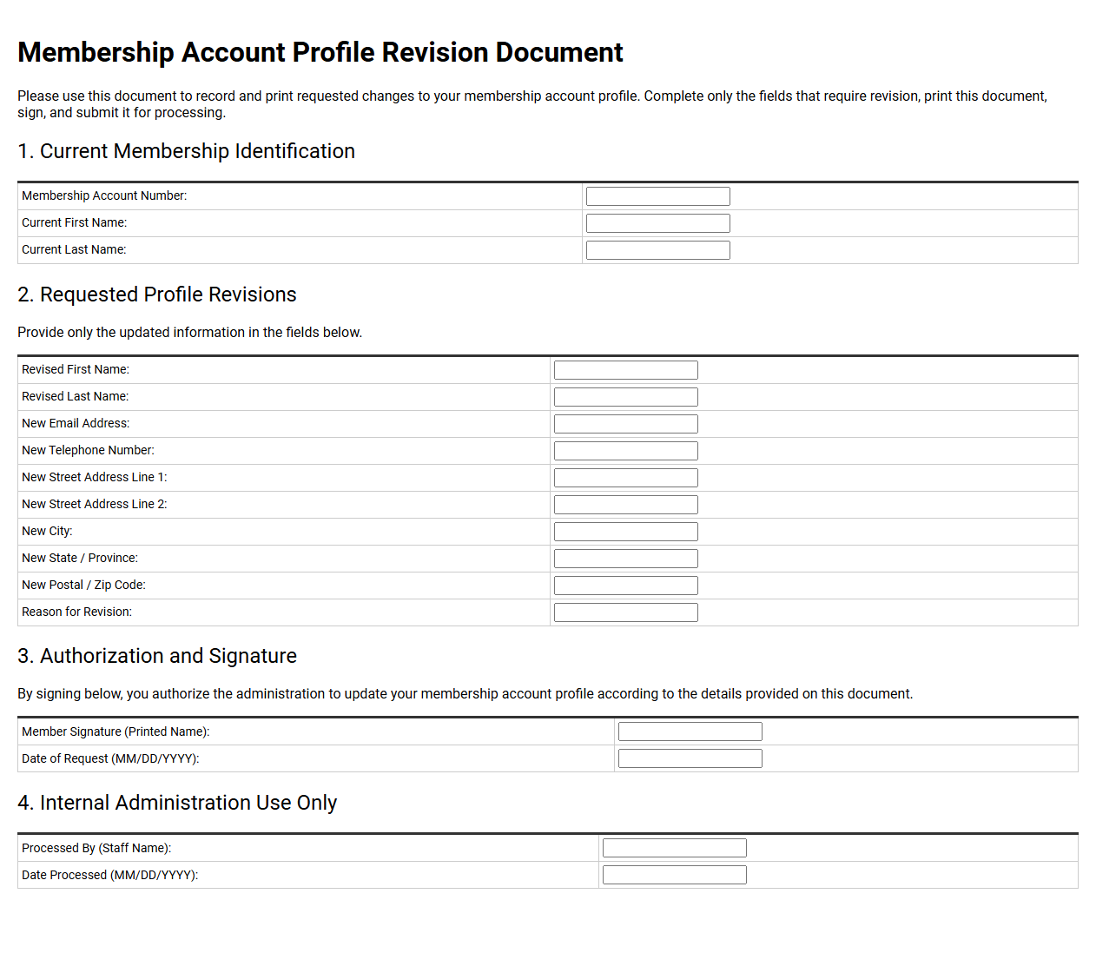The image size is (1096, 973).
Task: Click the 'New State / Province:' label
Action: pos(80,559)
